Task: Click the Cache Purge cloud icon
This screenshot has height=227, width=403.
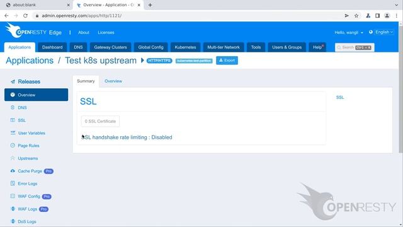Action: [x=13, y=171]
